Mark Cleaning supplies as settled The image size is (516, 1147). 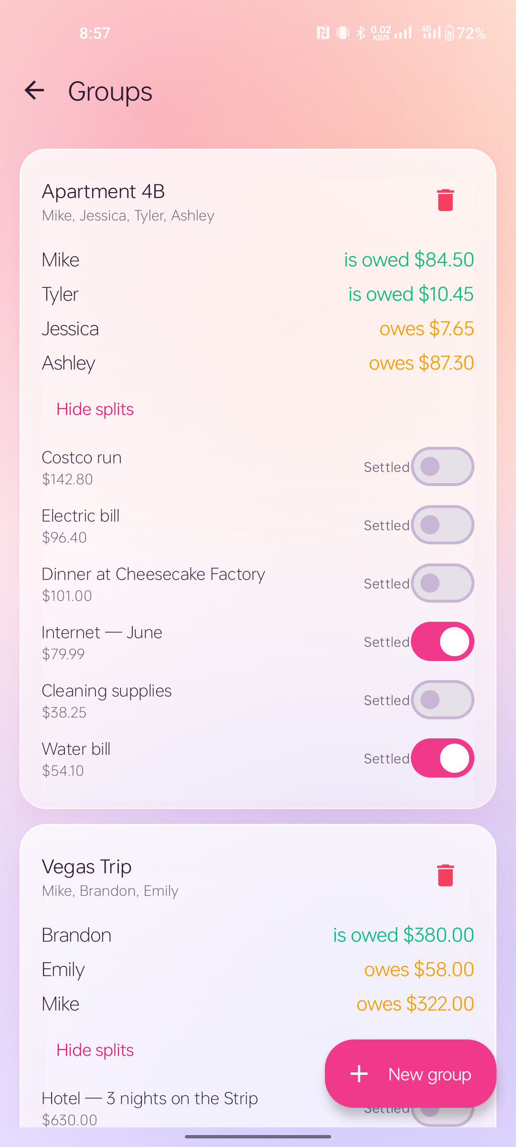442,700
